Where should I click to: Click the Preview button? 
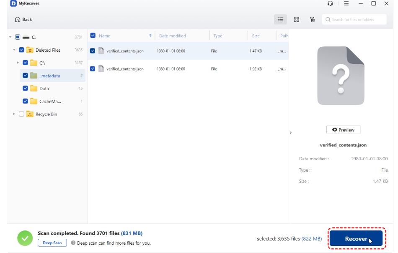pyautogui.click(x=343, y=130)
